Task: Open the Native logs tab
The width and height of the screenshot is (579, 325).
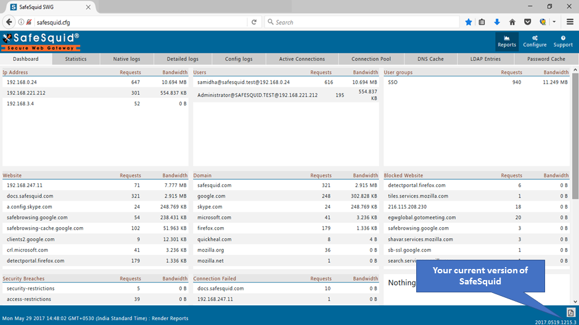Action: (x=126, y=59)
